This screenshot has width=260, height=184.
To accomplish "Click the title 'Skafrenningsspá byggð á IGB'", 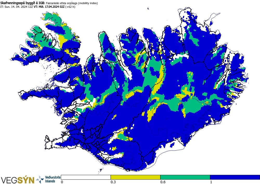I will tap(22, 3).
